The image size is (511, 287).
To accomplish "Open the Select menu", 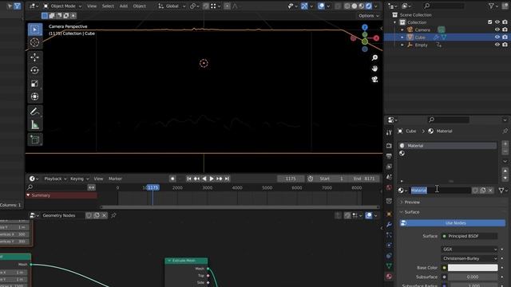I will 108,6.
